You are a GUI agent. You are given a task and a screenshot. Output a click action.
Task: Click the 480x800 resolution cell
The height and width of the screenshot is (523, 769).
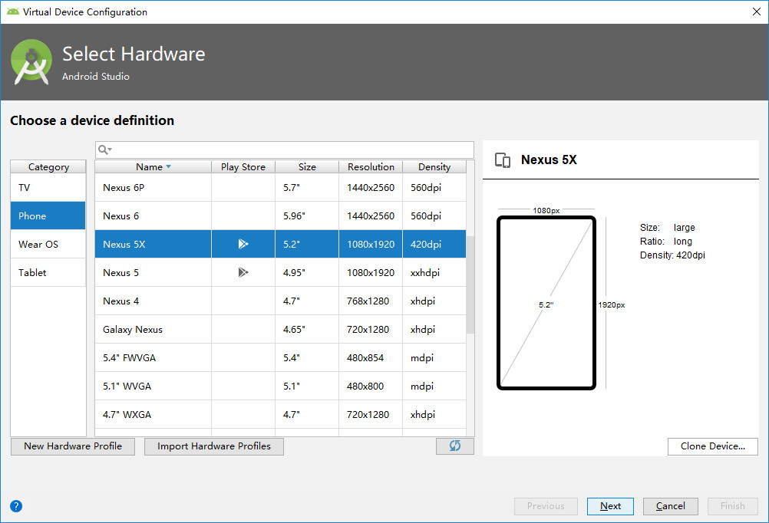coord(371,386)
